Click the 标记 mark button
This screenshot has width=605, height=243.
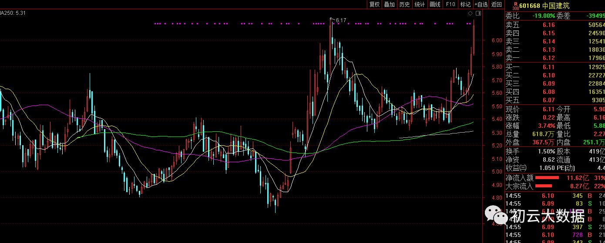pos(465,4)
